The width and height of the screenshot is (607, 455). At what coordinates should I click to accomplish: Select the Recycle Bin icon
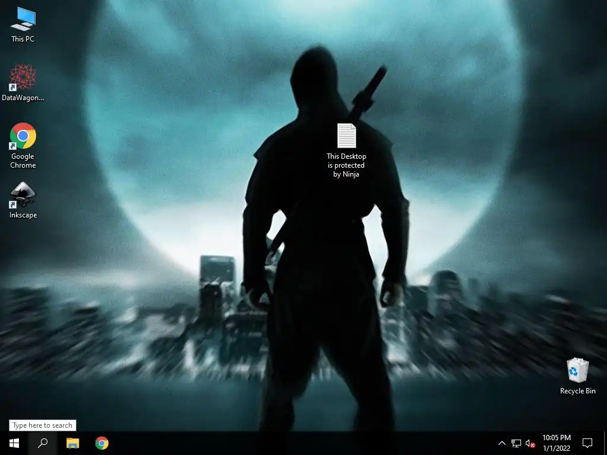pos(577,376)
